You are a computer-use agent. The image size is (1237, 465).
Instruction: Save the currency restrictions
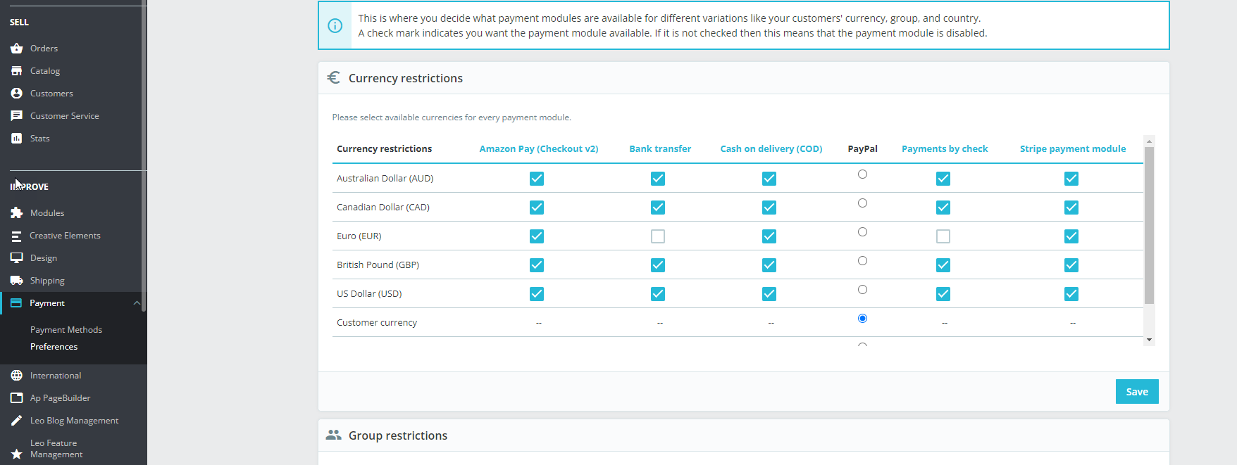point(1136,392)
